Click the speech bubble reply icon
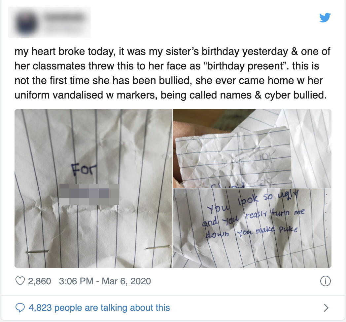Viewport: 346px width, 322px height. tap(20, 308)
